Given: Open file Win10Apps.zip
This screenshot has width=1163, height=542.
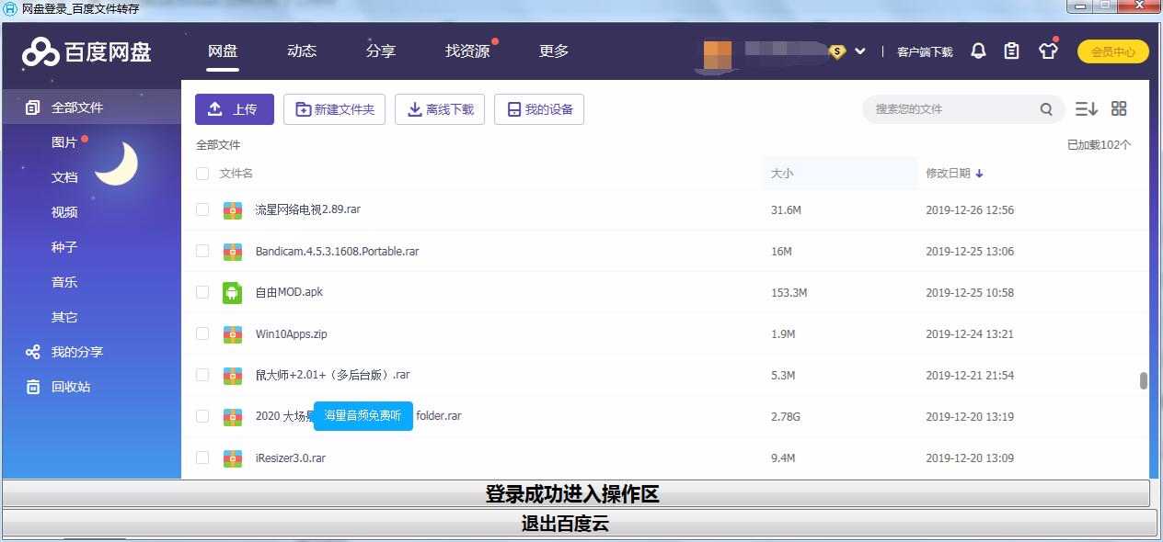Looking at the screenshot, I should pyautogui.click(x=291, y=333).
